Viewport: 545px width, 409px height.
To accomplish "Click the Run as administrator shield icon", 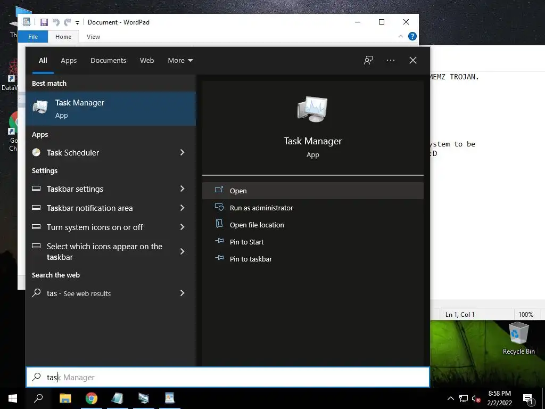I will click(x=219, y=207).
